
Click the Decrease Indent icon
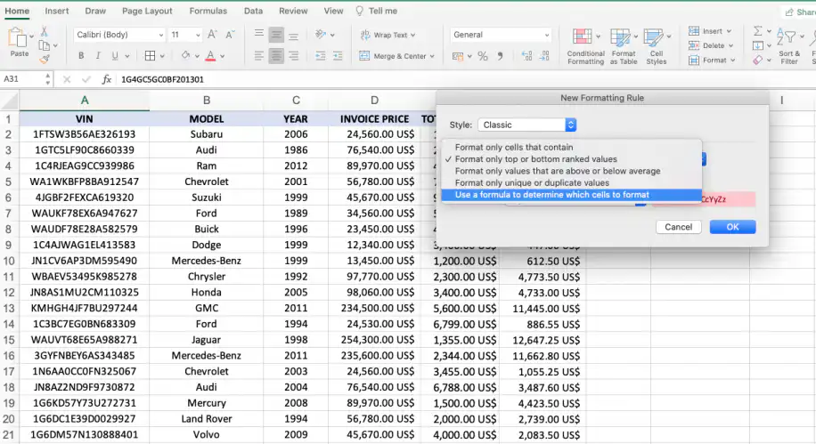tap(320, 56)
